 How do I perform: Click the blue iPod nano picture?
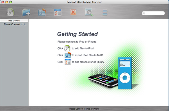click(125, 73)
